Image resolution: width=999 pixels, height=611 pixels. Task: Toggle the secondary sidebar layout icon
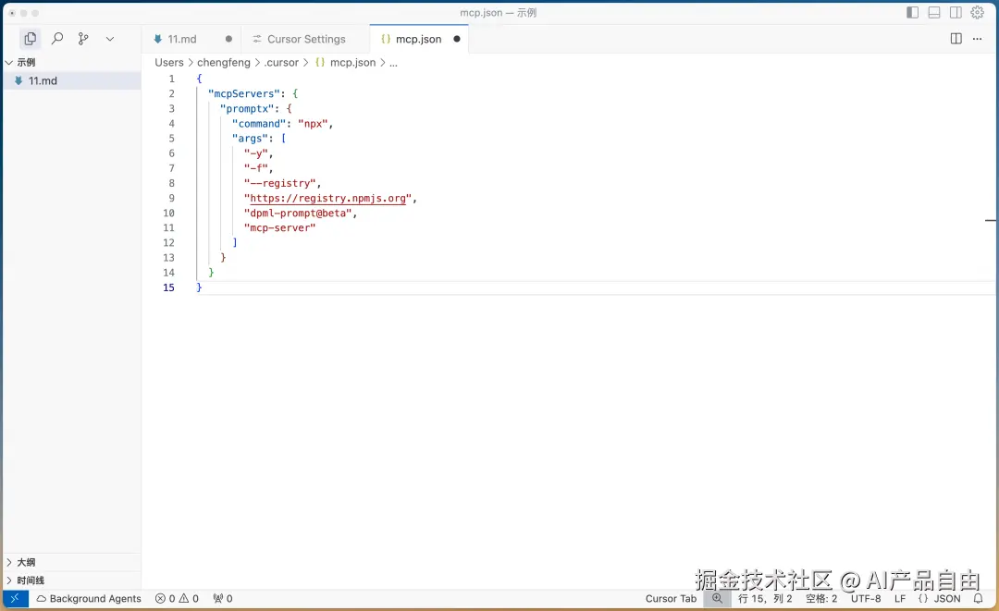click(956, 13)
